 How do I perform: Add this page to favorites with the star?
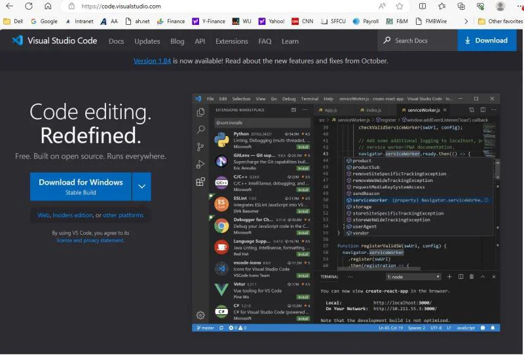[x=400, y=6]
